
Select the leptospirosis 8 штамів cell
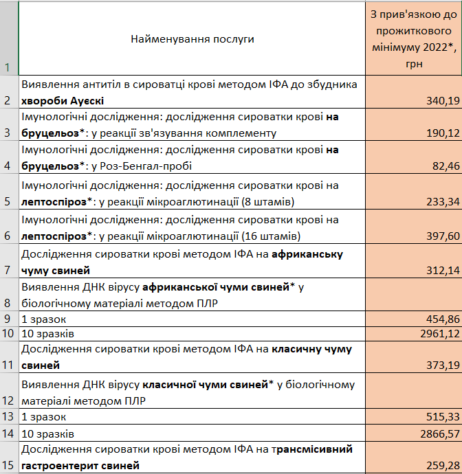point(192,194)
